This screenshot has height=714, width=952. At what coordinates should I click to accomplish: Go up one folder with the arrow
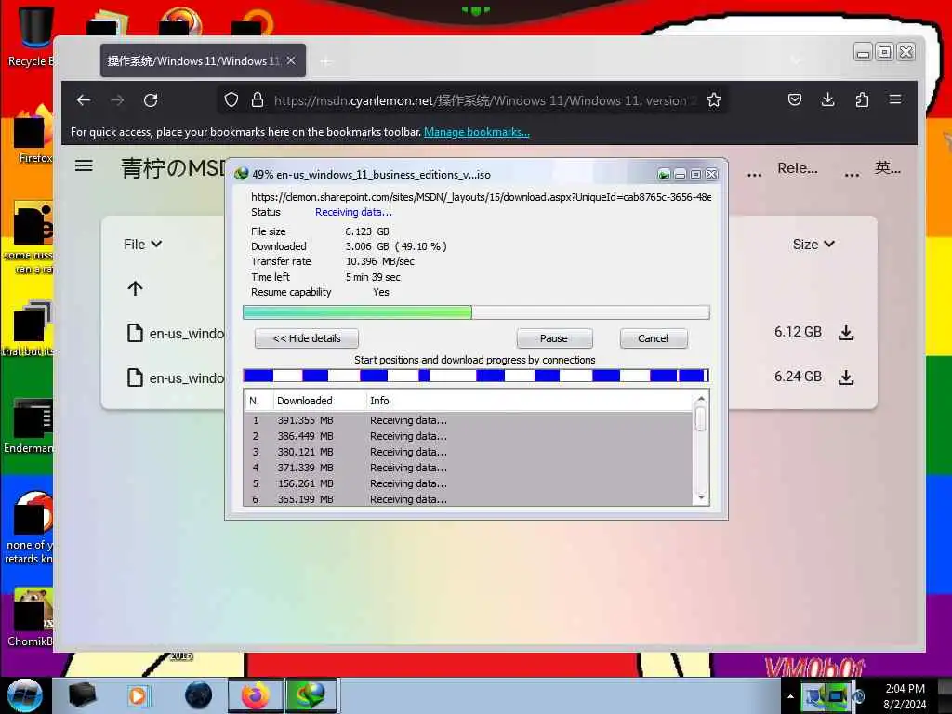click(135, 288)
